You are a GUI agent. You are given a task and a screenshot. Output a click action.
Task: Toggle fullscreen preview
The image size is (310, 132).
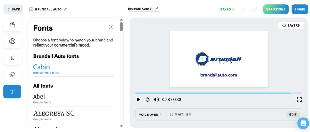[x=299, y=99]
